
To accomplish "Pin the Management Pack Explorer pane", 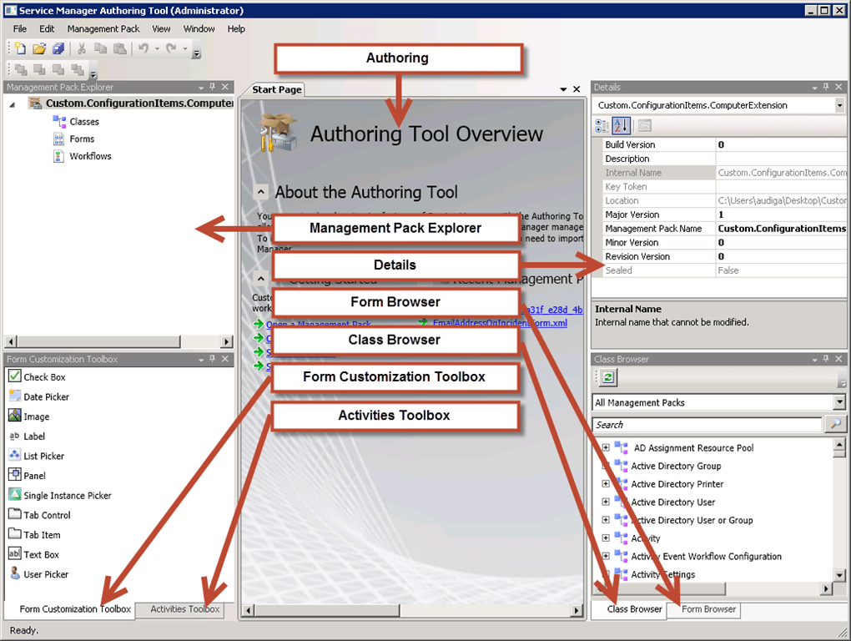I will click(x=212, y=87).
